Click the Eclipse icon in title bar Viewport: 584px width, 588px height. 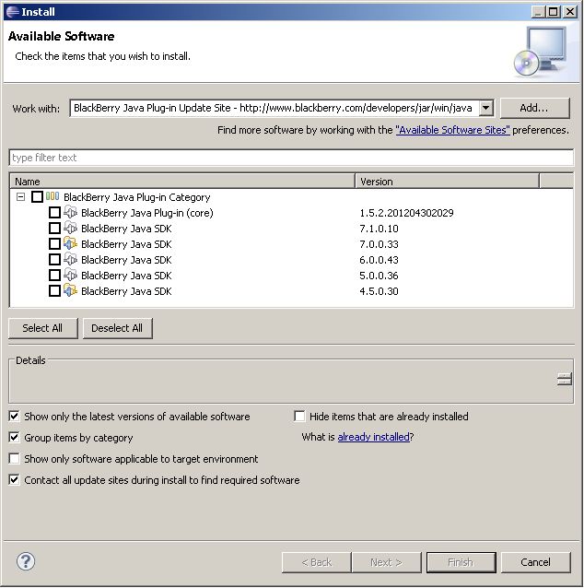pos(12,12)
